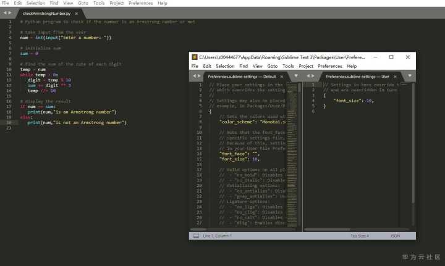Click "color_scheme" line in Default settings

[x=253, y=122]
